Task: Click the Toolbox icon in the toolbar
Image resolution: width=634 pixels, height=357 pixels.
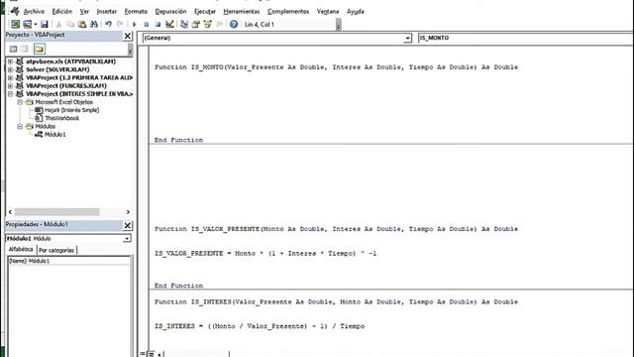Action: [219, 24]
